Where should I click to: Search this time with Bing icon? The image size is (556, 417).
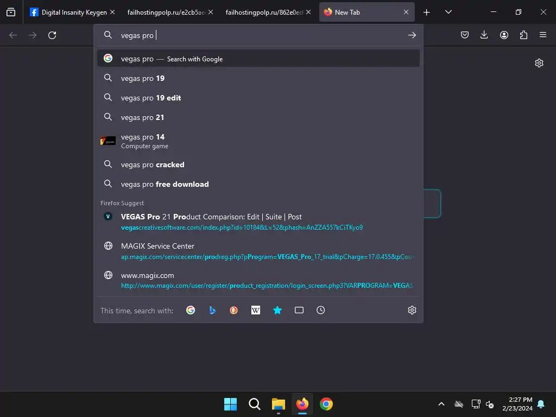(x=212, y=310)
